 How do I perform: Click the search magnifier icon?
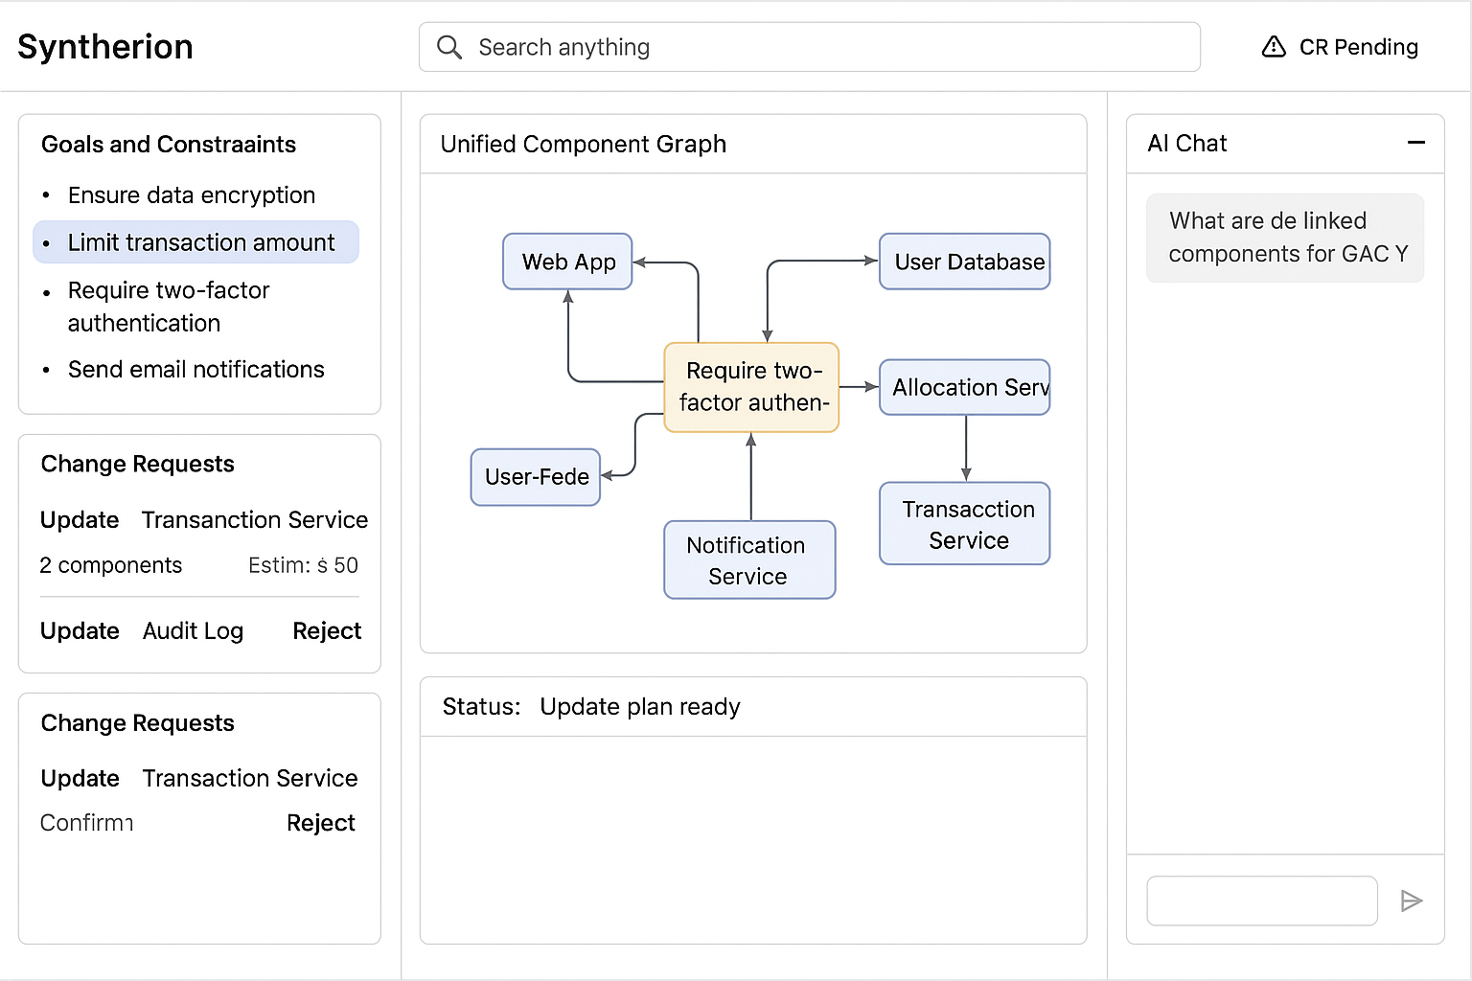448,47
